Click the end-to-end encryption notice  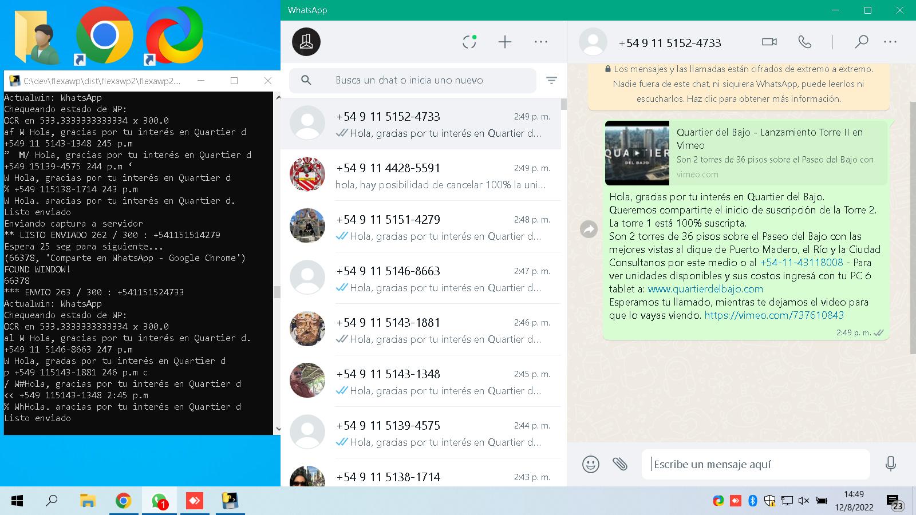(739, 84)
